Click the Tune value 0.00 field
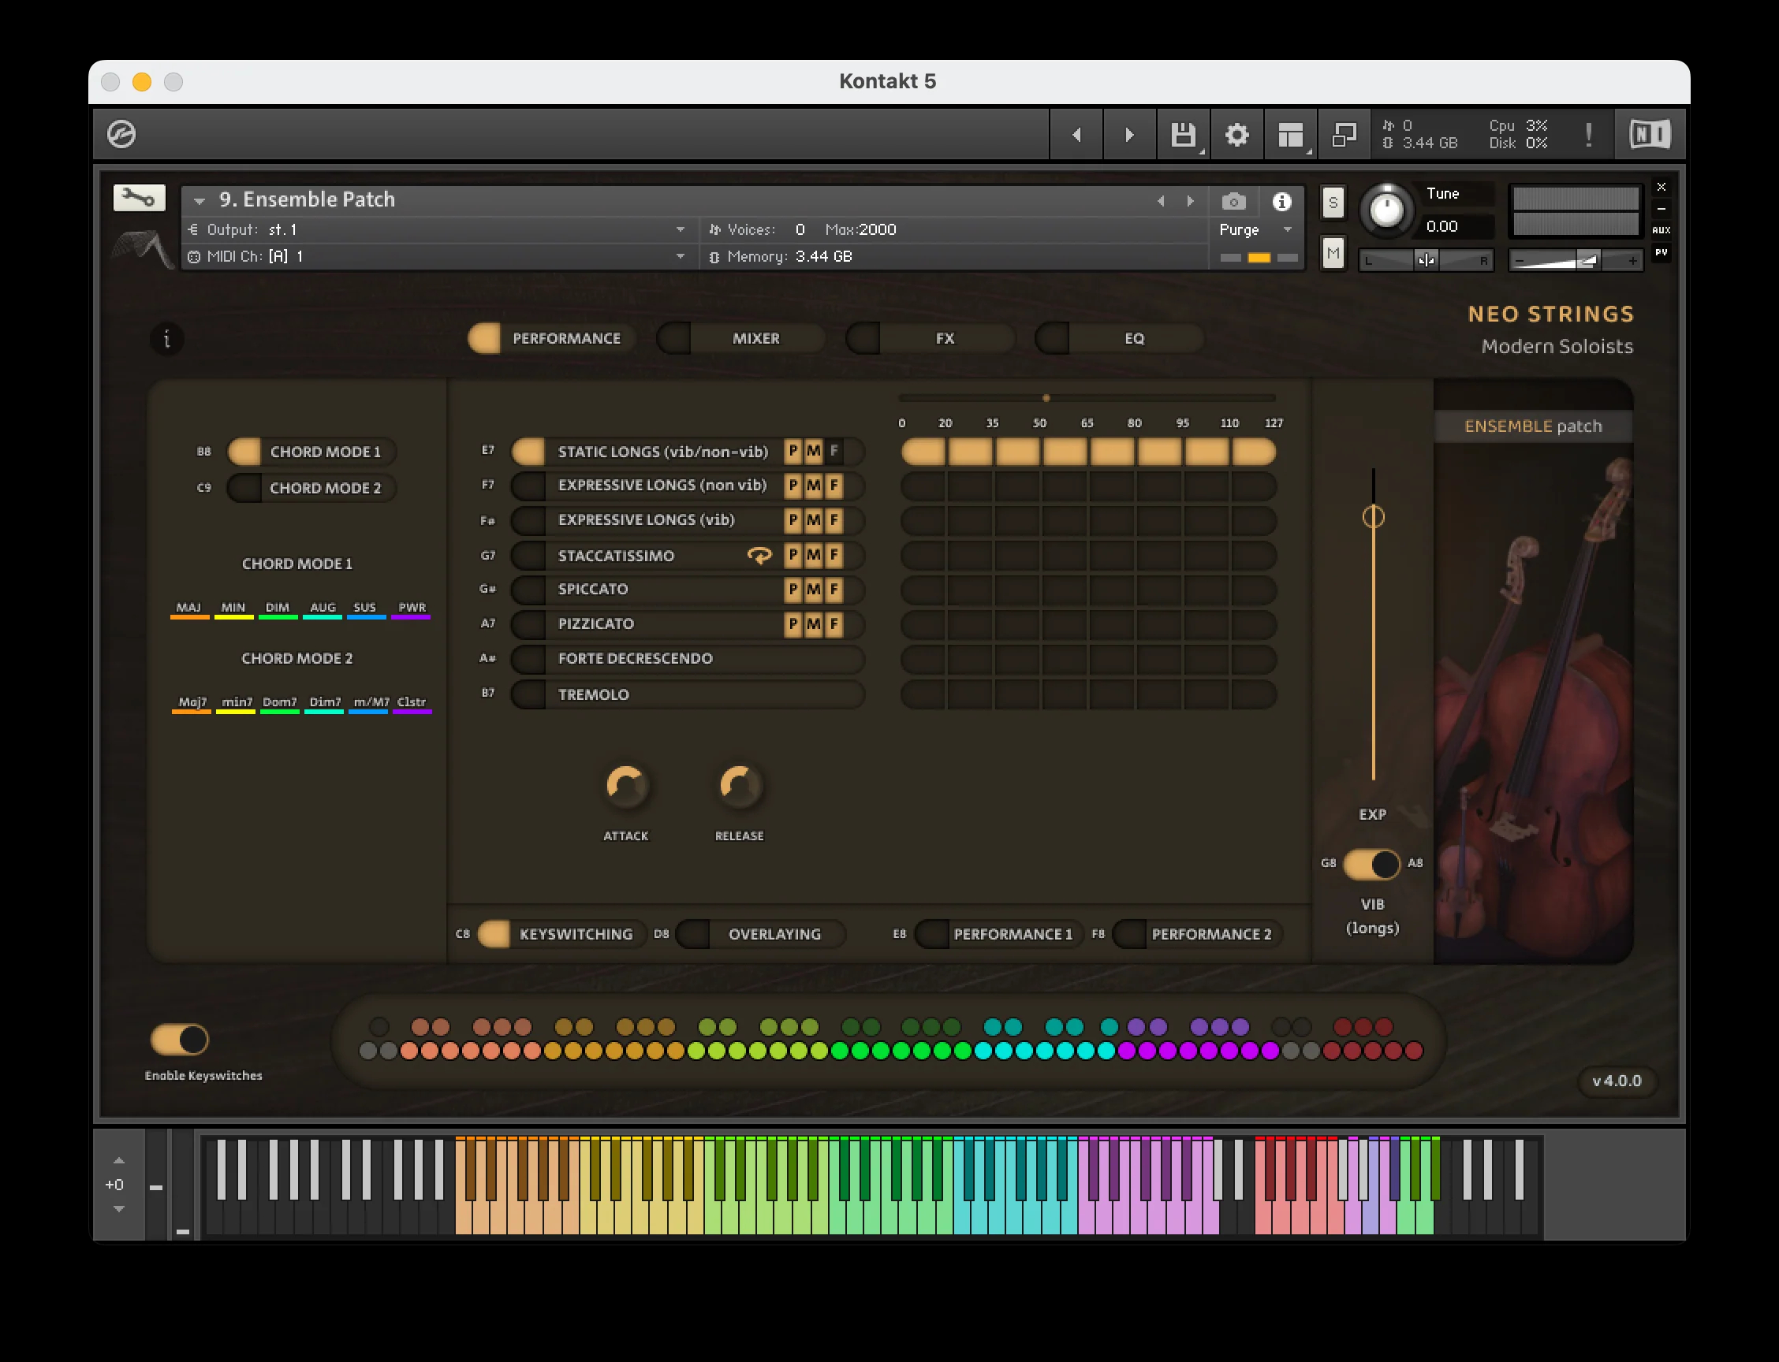This screenshot has height=1362, width=1779. [1458, 227]
